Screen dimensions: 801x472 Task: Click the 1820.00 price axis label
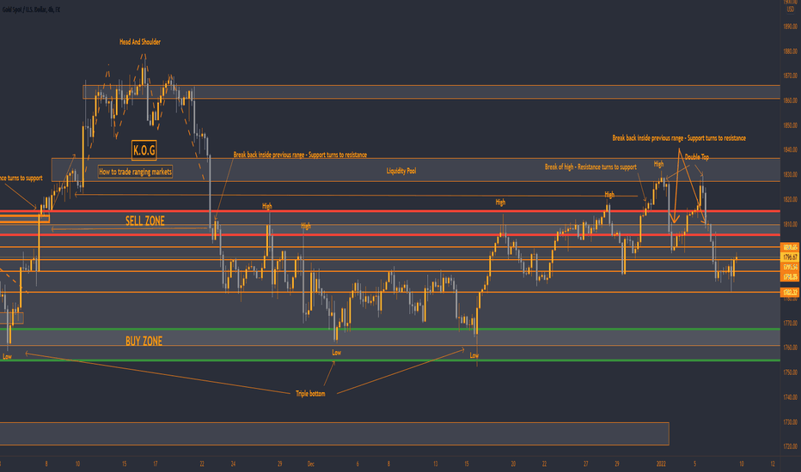tap(790, 199)
